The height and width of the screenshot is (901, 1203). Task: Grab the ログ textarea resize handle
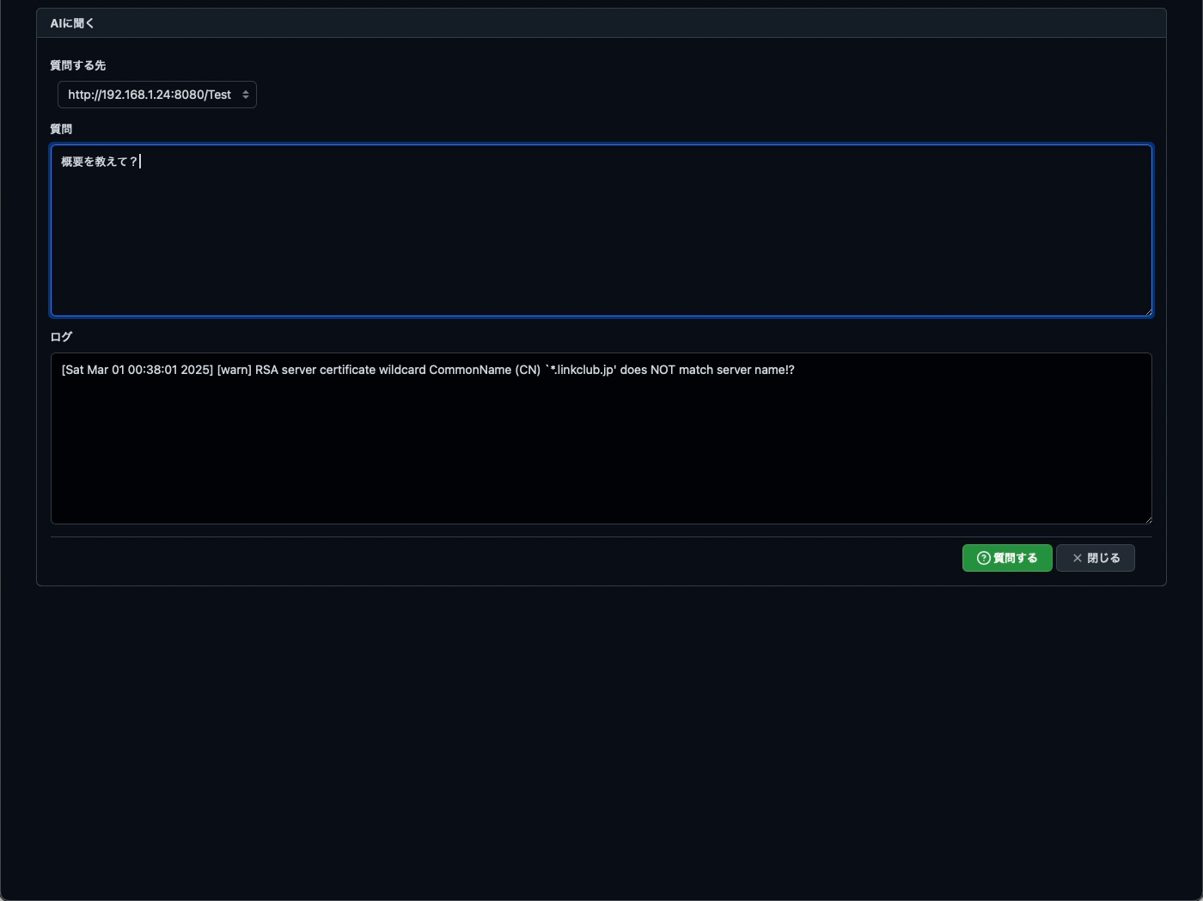point(1147,519)
